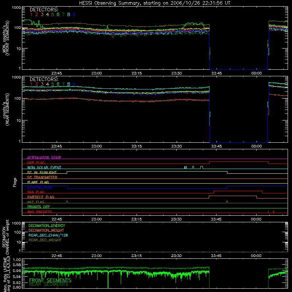Select green detector 6 in front segments legend
This screenshot has height=292, width=292.
(58, 15)
